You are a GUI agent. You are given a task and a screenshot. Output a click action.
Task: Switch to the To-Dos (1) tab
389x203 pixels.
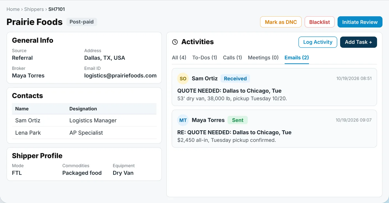(205, 57)
